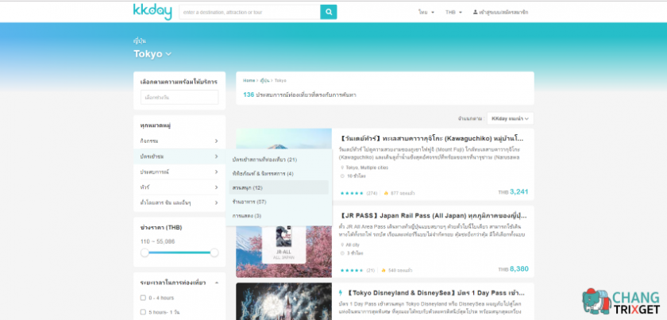This screenshot has height=320, width=667.
Task: Open the language dropdown in header
Action: (x=426, y=13)
